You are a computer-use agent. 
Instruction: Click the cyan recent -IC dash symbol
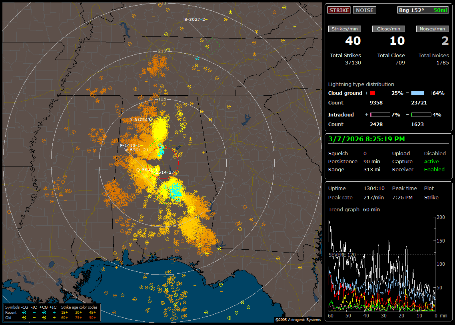click(34, 312)
